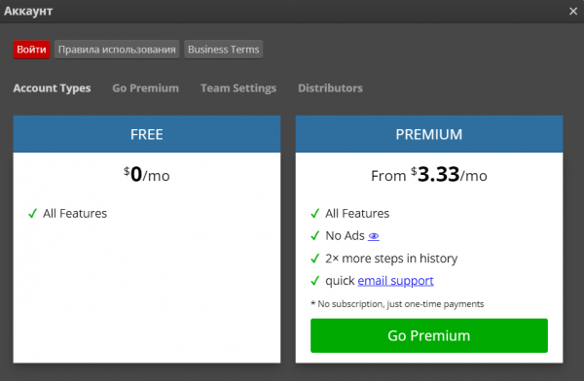Open Правила использования terms page
This screenshot has height=381, width=584.
coord(117,50)
